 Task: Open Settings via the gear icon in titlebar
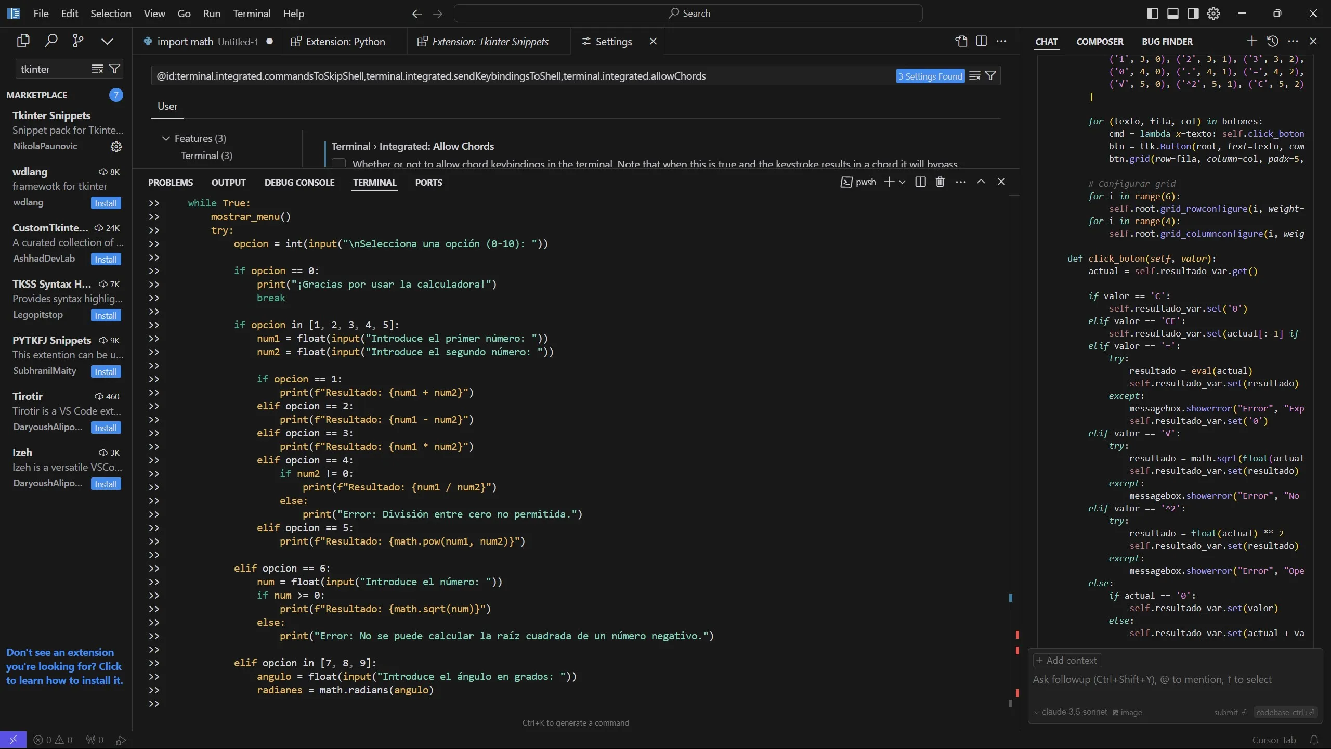click(1213, 13)
